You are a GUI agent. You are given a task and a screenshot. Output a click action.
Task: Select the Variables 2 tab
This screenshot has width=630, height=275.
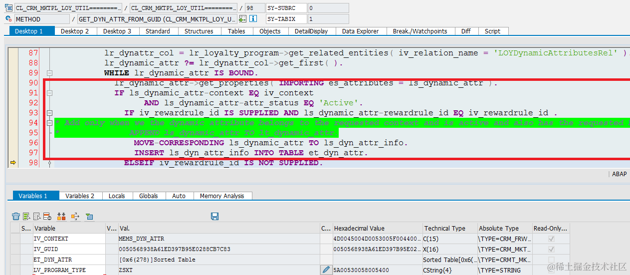[80, 196]
